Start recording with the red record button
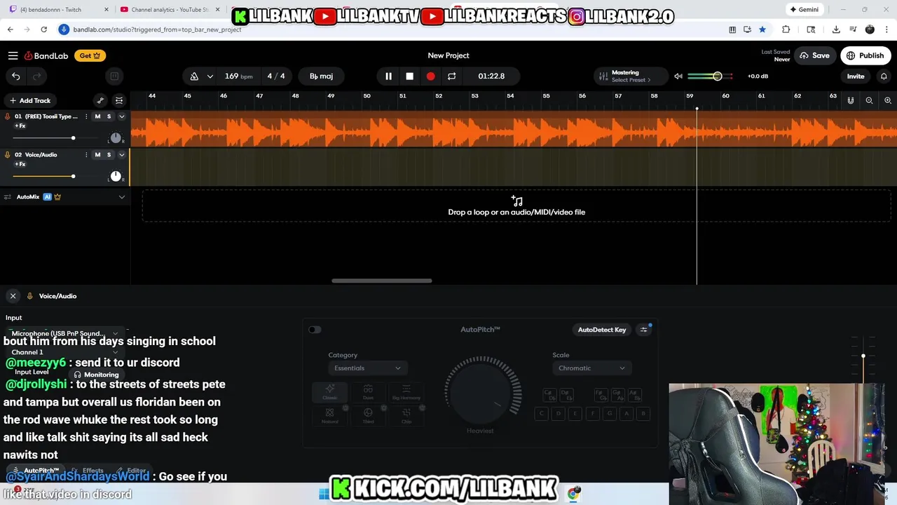897x505 pixels. pos(430,76)
